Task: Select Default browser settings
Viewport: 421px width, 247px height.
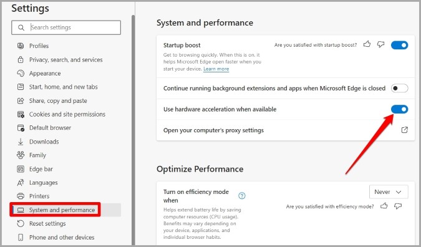Action: coord(50,128)
